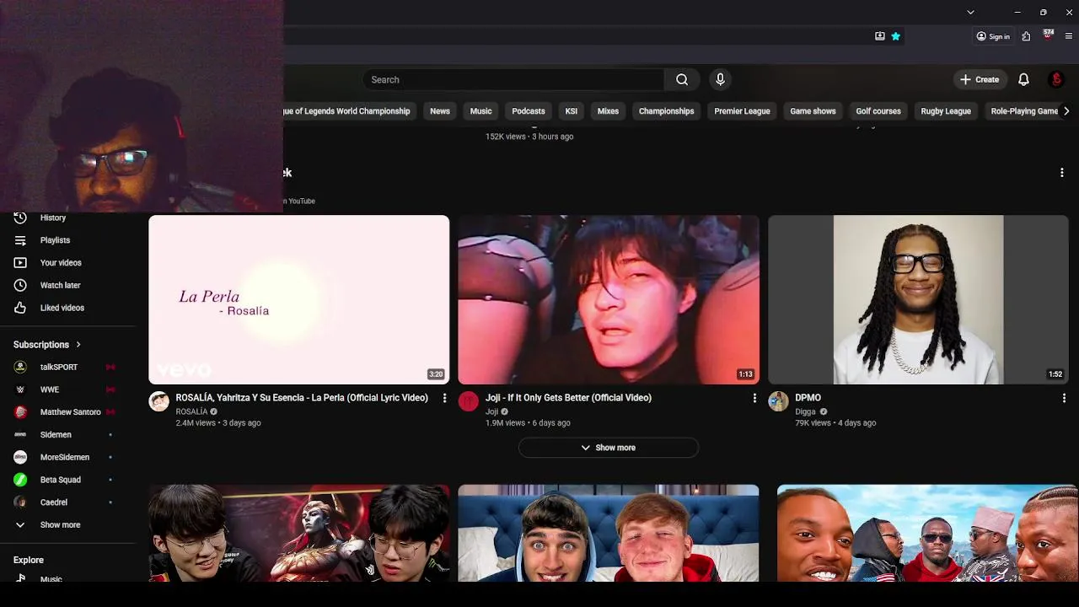Click the Digga channel name link

click(805, 411)
